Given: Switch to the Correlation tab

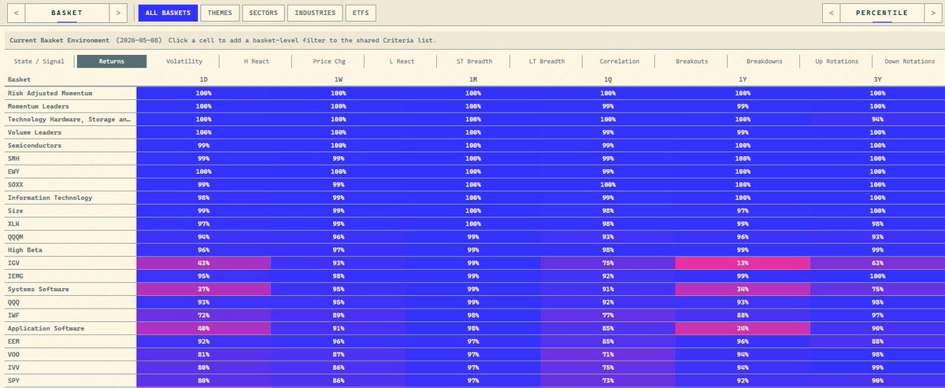Looking at the screenshot, I should (619, 61).
